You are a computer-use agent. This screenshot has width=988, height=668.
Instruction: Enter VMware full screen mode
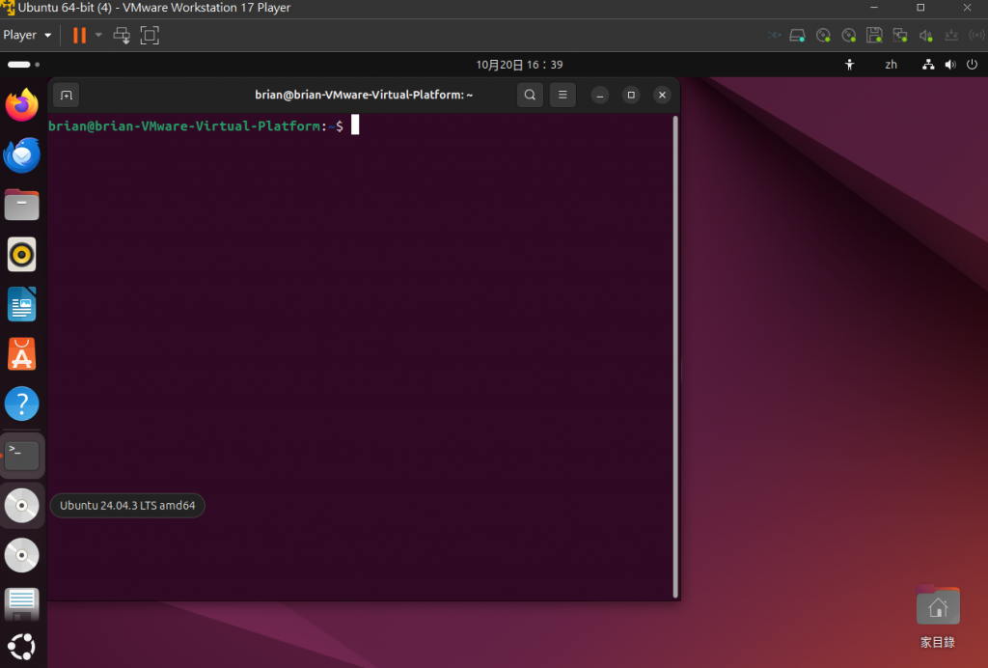point(150,36)
